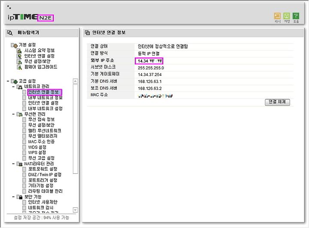Click the 기본 설정 folder icon
This screenshot has height=228, width=309.
point(14,45)
